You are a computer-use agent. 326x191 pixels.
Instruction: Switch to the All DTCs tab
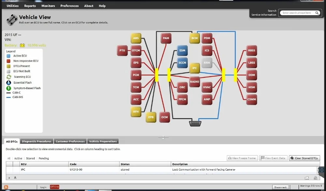(12, 142)
